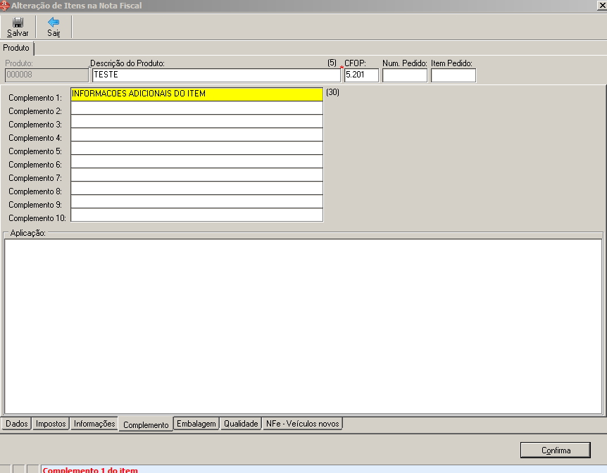Viewport: 607px width, 473px height.
Task: Switch to the Dados tab
Action: pyautogui.click(x=17, y=424)
